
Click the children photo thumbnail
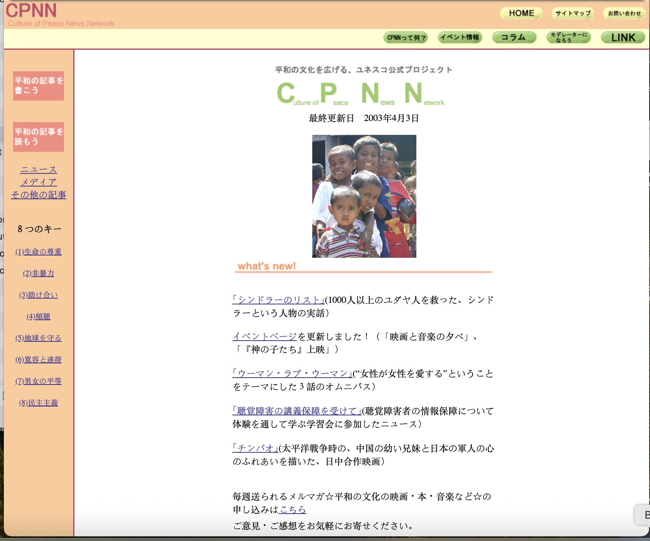(364, 196)
